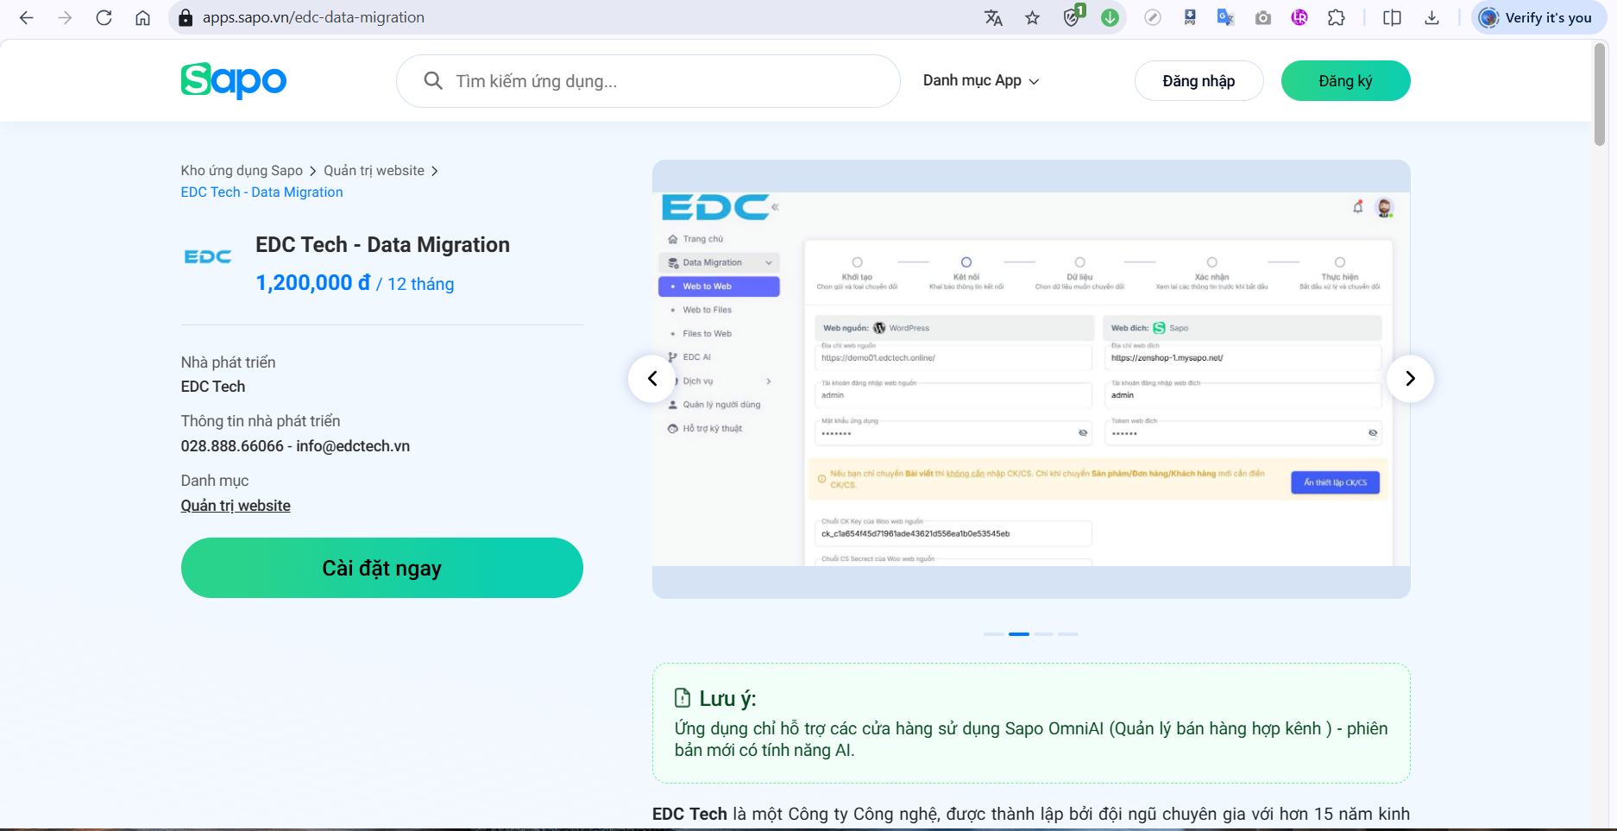Viewport: 1617px width, 831px height.
Task: Click the document icon next to Lưu ý
Action: coord(683,698)
